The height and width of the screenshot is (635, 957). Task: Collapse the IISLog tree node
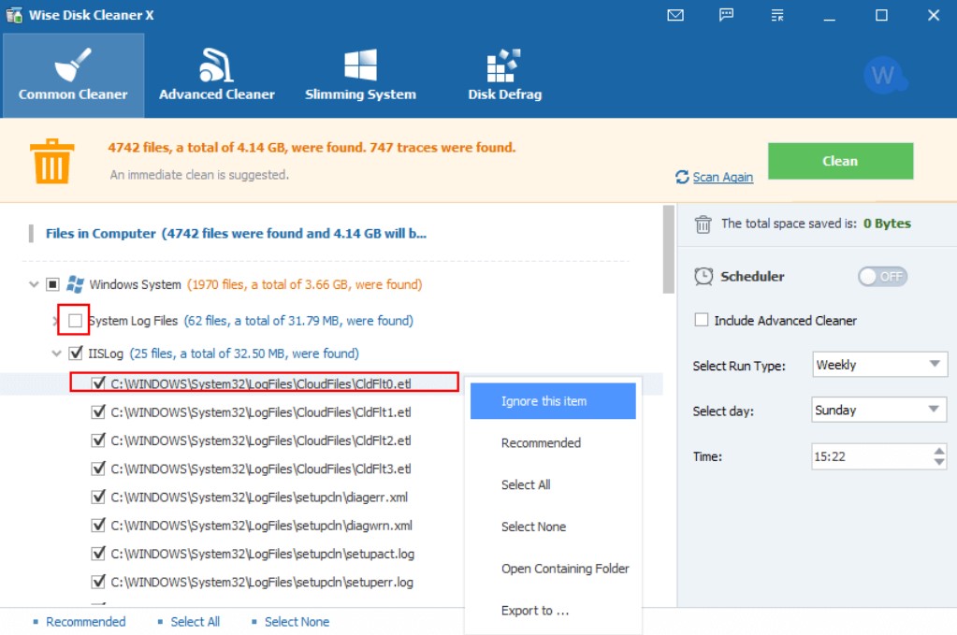point(57,354)
